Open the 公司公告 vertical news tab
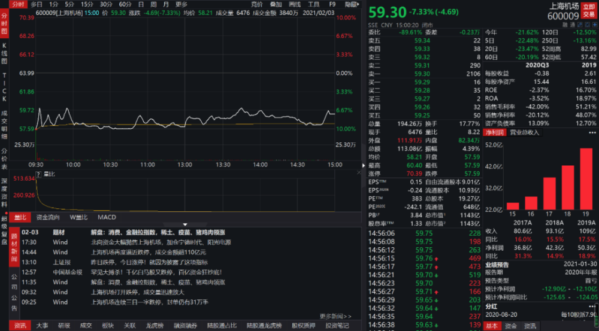This screenshot has height=331, width=599. [14, 292]
